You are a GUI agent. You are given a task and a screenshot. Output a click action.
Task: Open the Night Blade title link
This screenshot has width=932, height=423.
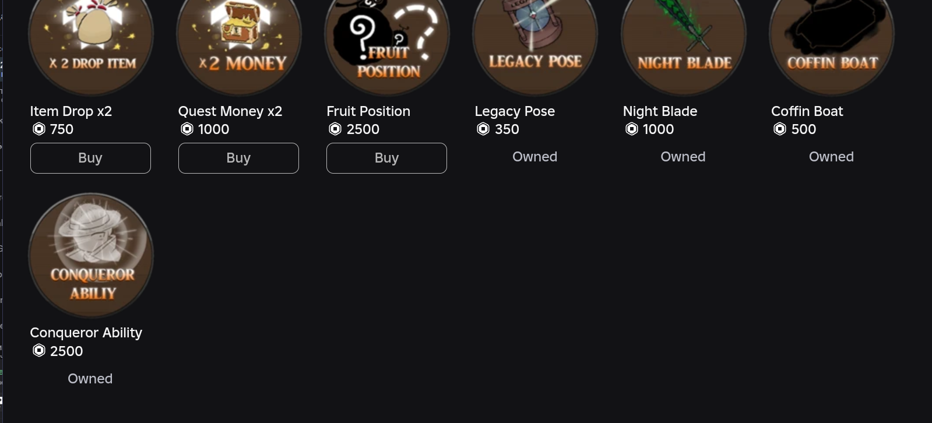click(660, 111)
